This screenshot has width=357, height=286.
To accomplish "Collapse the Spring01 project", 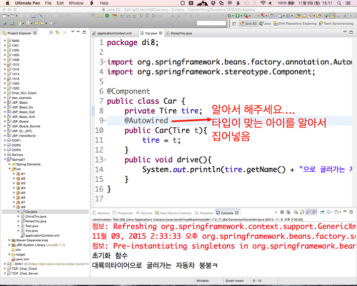I will click(x=5, y=160).
